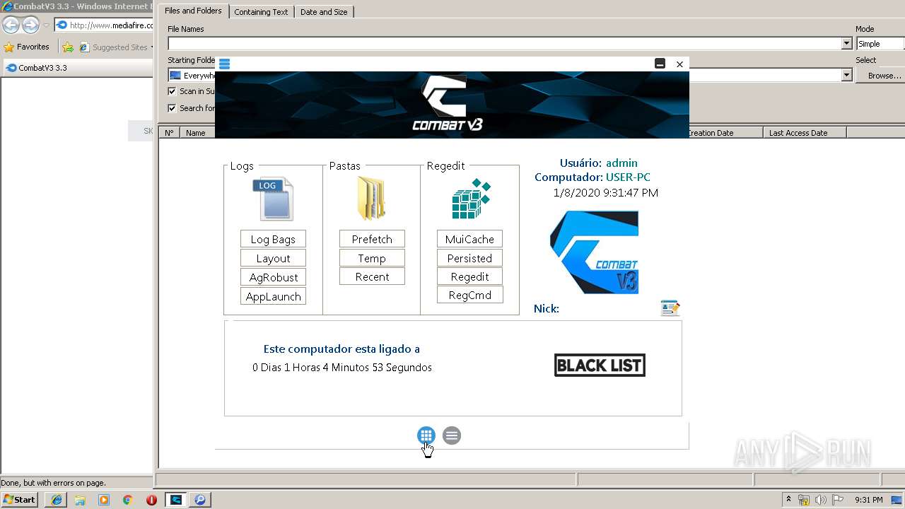The width and height of the screenshot is (905, 509).
Task: Go forward in Internet Explorer
Action: coord(30,25)
